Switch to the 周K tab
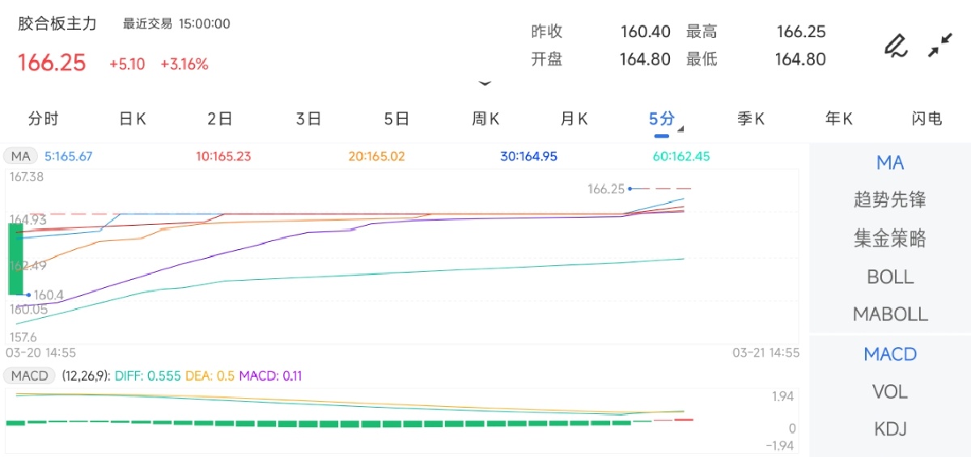The width and height of the screenshot is (971, 457). click(x=485, y=119)
